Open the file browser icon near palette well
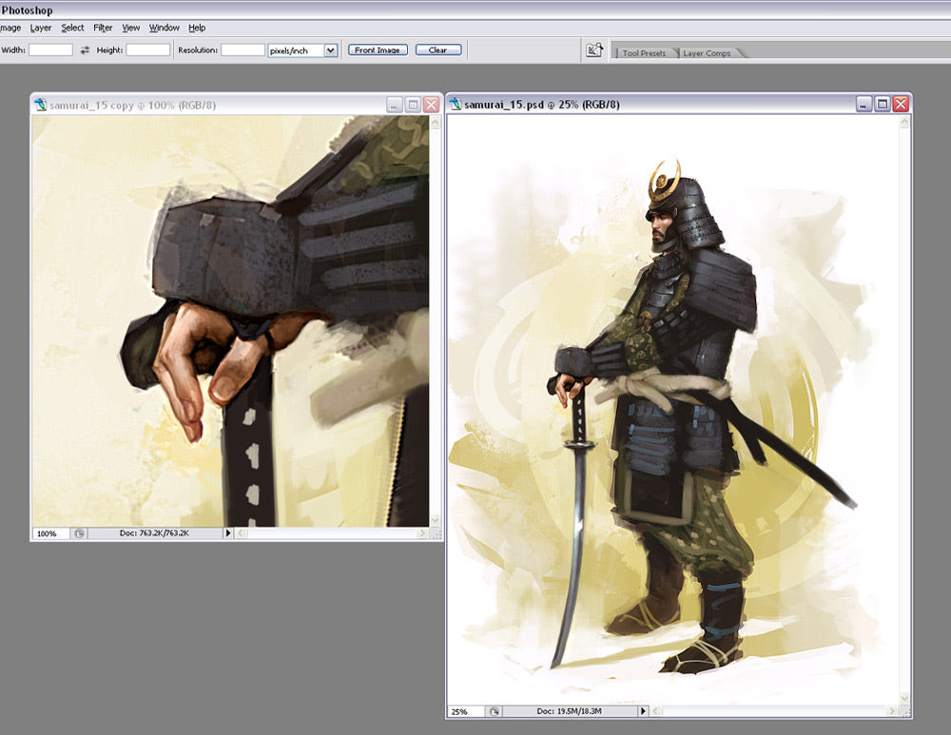This screenshot has height=735, width=951. [594, 50]
